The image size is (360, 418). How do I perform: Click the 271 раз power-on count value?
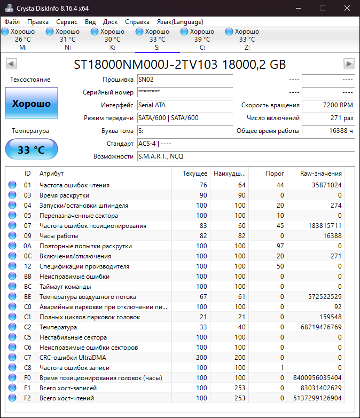pos(328,118)
